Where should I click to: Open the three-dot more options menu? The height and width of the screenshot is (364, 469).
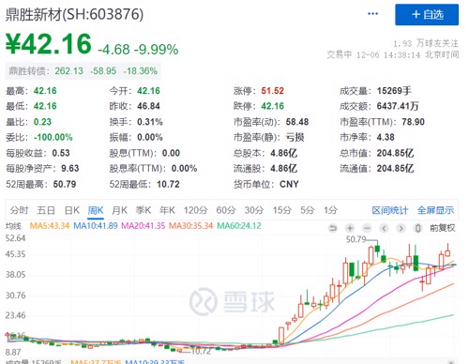pyautogui.click(x=372, y=14)
